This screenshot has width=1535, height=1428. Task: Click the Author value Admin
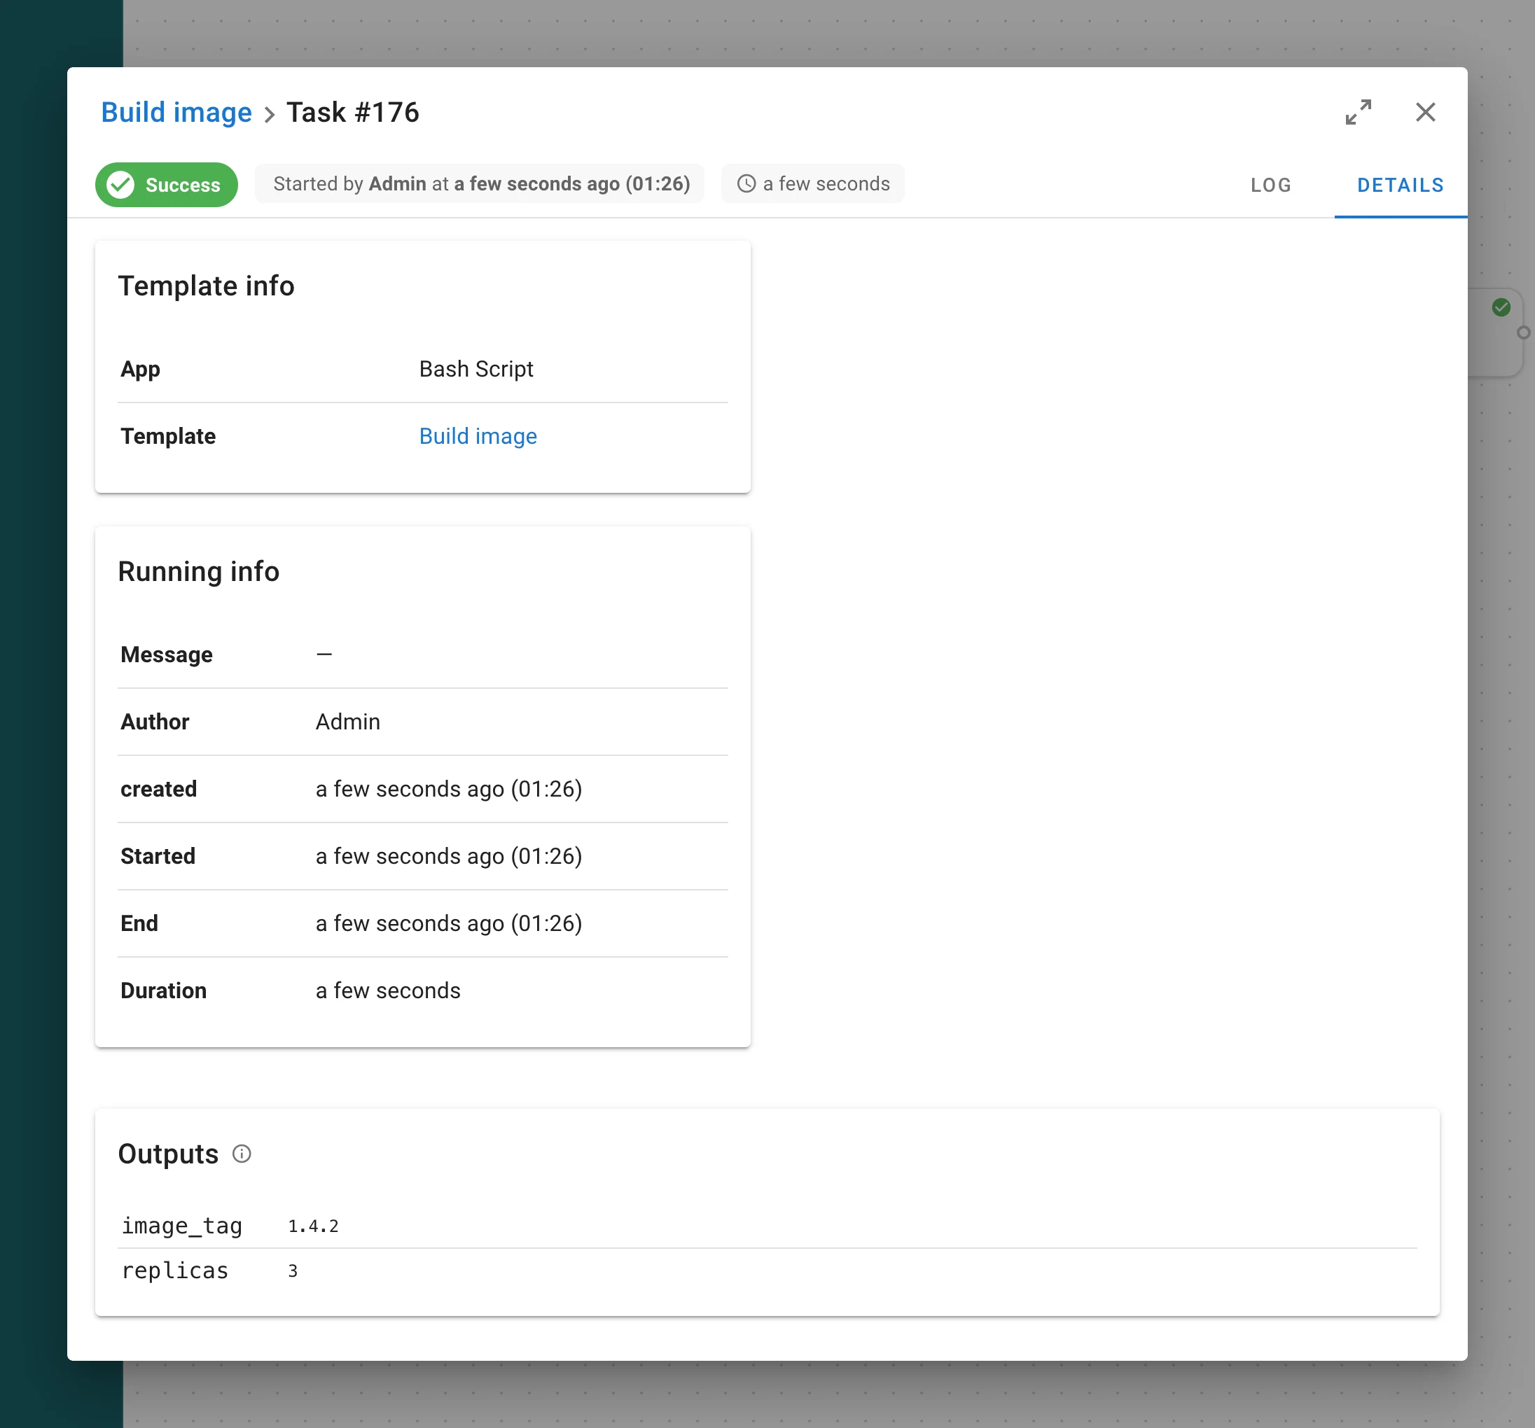click(x=348, y=722)
